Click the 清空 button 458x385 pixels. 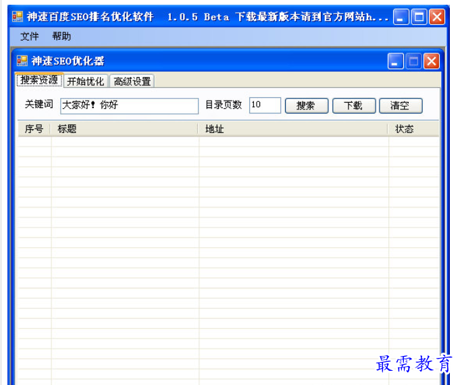(401, 105)
